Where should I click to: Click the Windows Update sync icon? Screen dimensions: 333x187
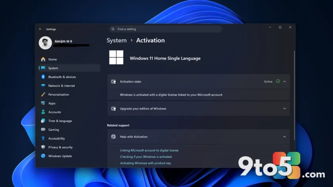(x=43, y=156)
